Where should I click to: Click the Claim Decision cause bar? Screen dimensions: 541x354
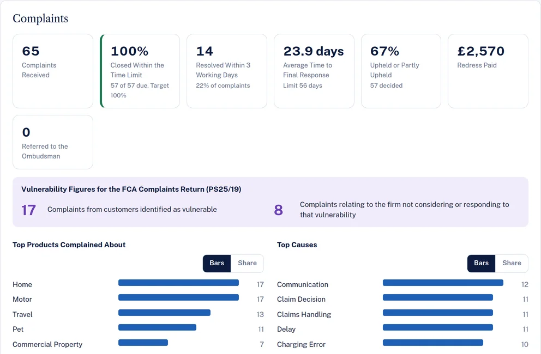(438, 297)
